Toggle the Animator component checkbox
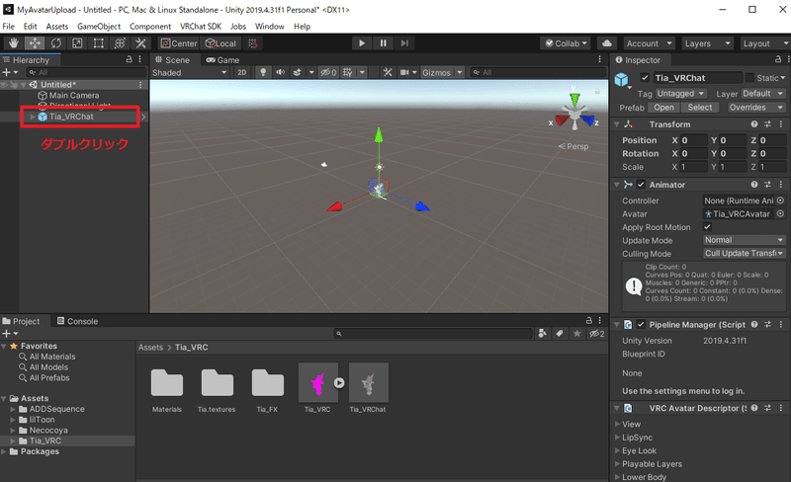This screenshot has width=791, height=482. [x=641, y=185]
